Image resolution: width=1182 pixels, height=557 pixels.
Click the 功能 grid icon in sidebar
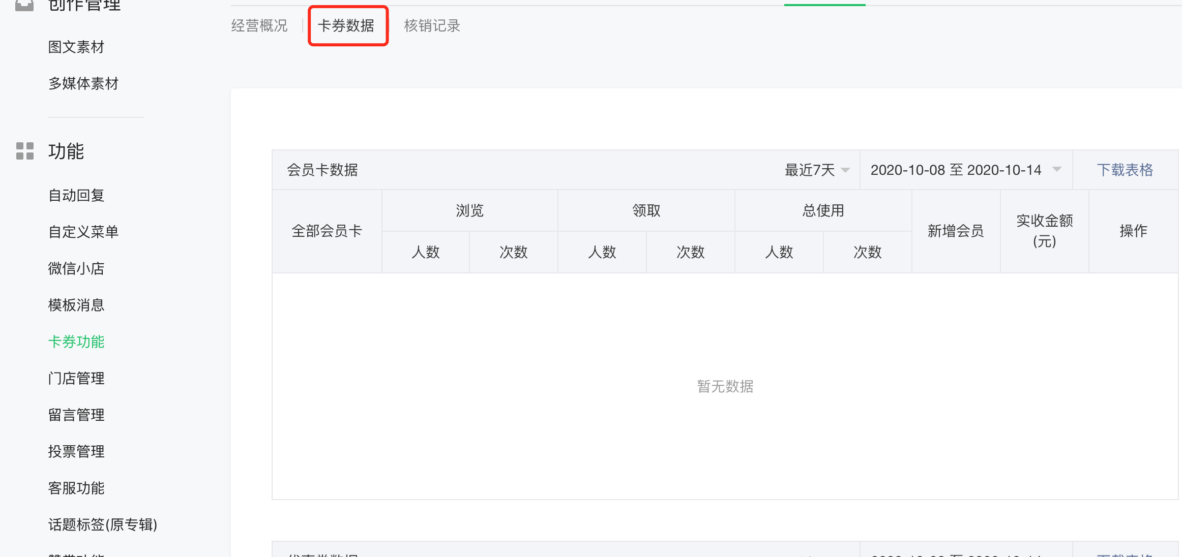click(24, 151)
